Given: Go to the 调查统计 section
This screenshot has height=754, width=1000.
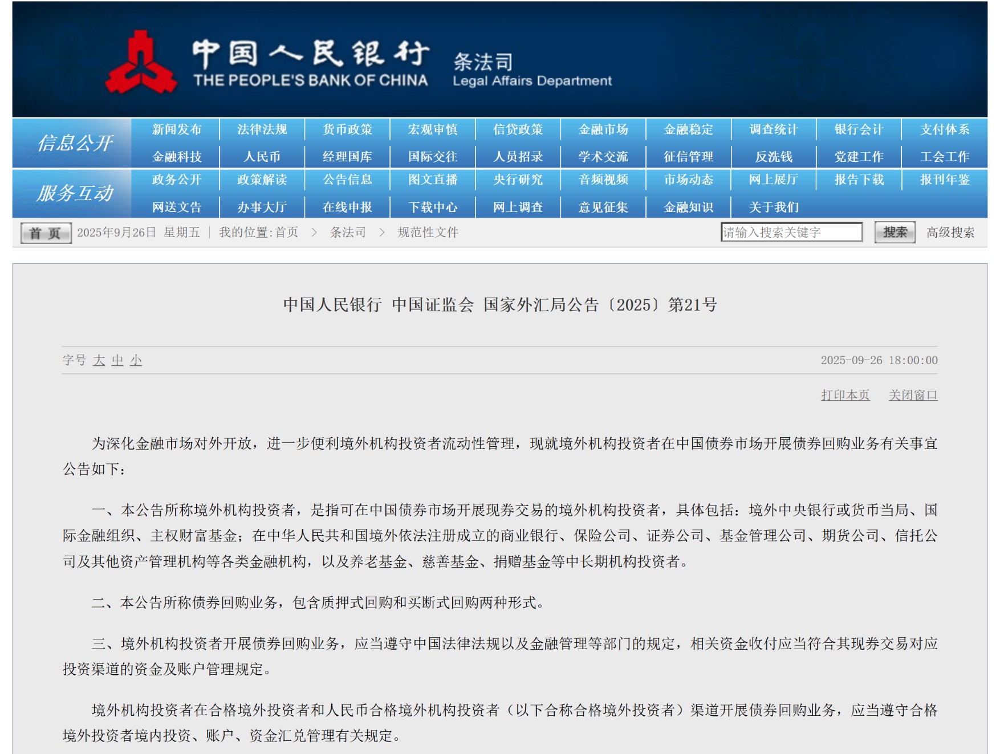Looking at the screenshot, I should [x=774, y=129].
